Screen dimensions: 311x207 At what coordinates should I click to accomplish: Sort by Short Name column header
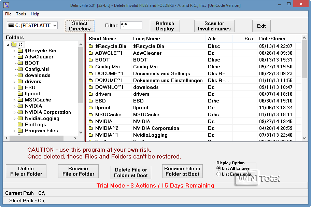click(109, 39)
